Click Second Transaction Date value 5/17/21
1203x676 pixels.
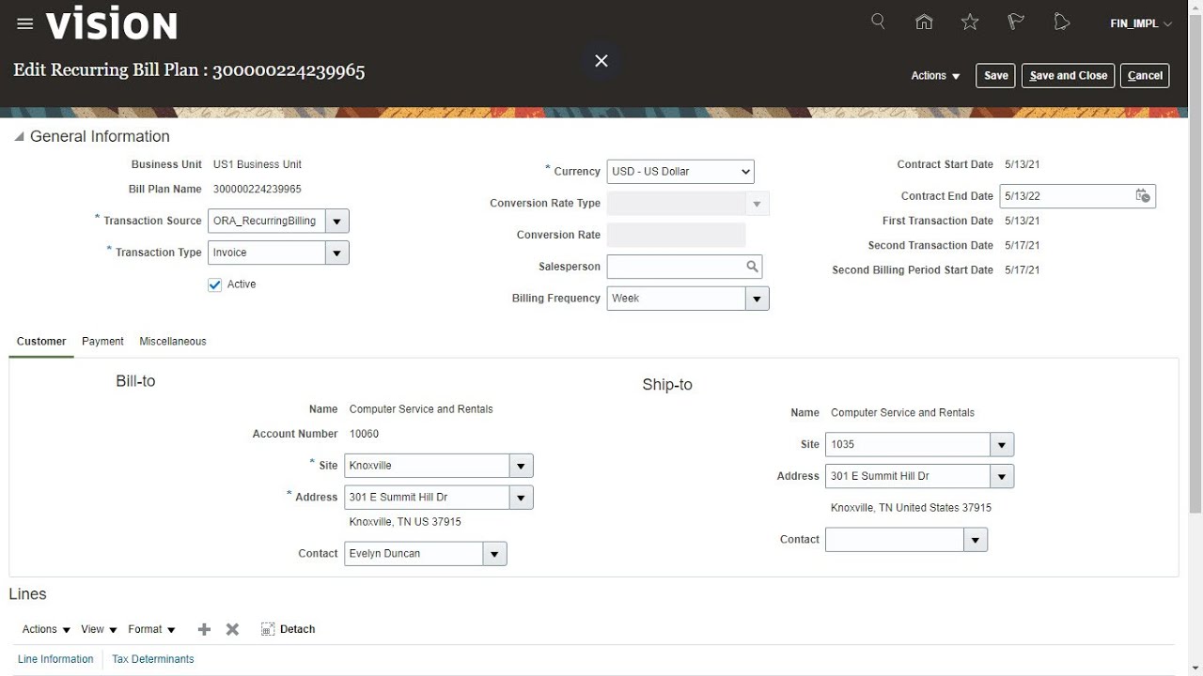(x=1022, y=246)
